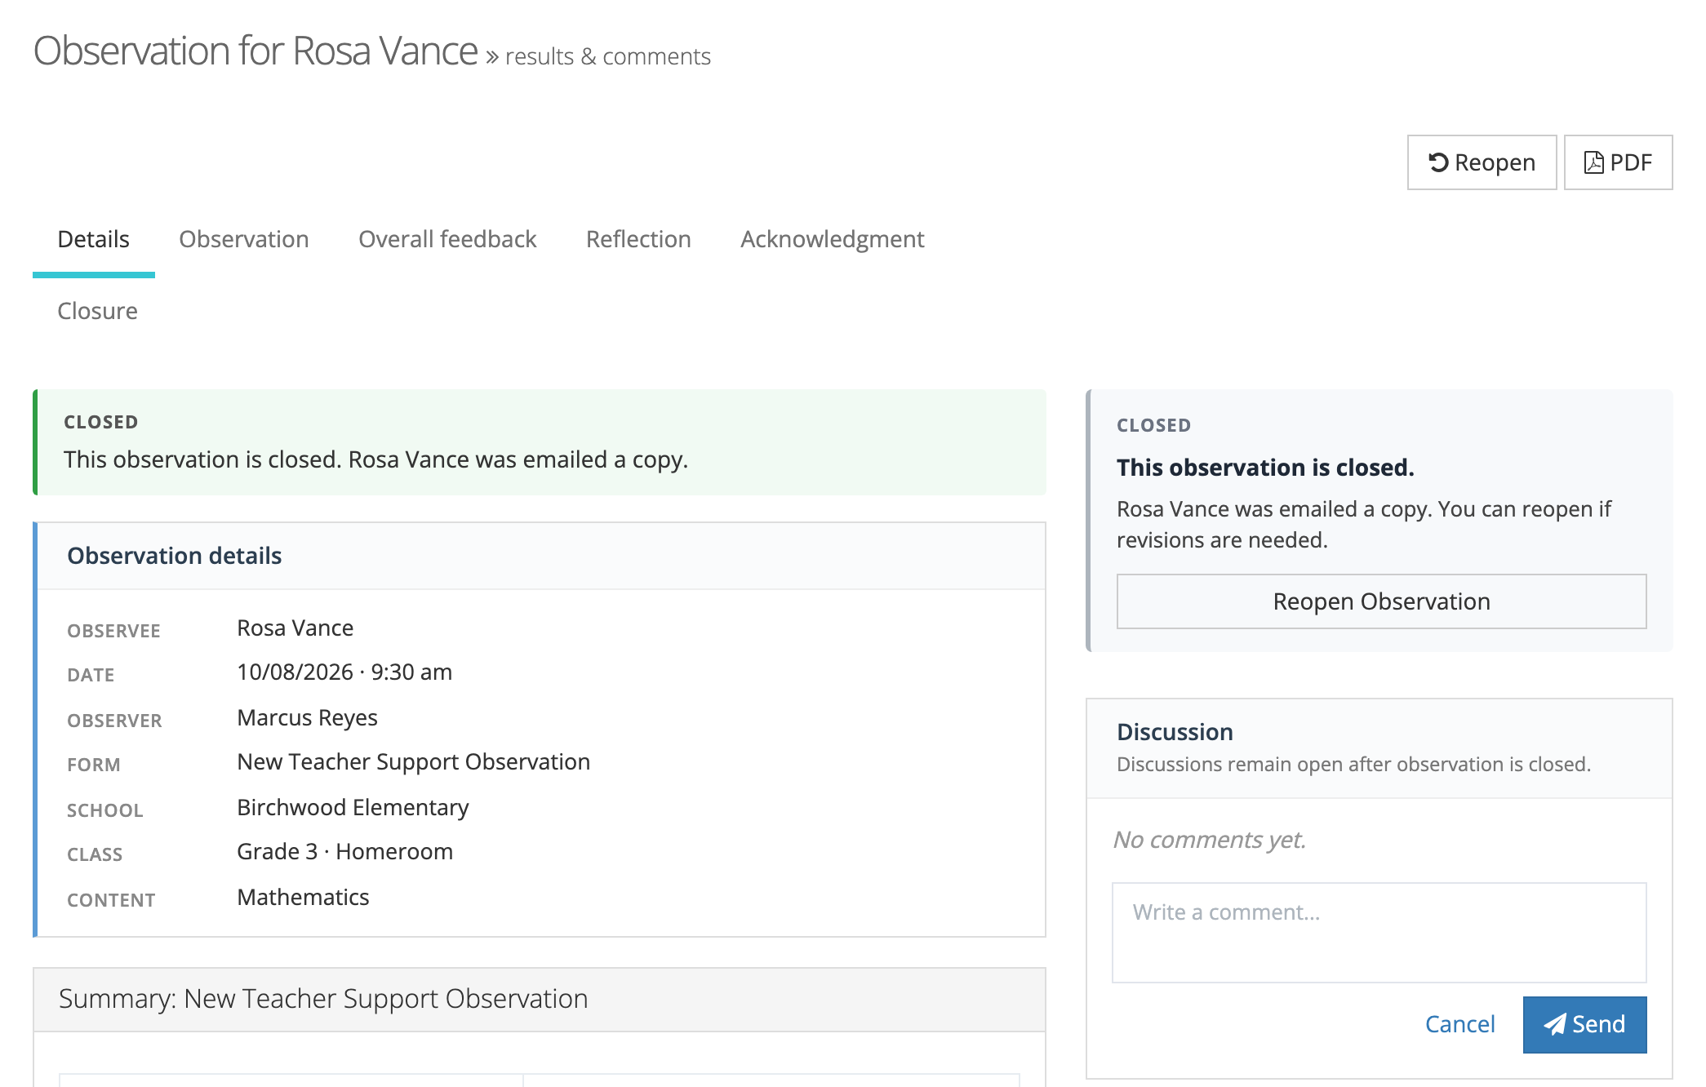Click the PDF document icon

pyautogui.click(x=1593, y=162)
